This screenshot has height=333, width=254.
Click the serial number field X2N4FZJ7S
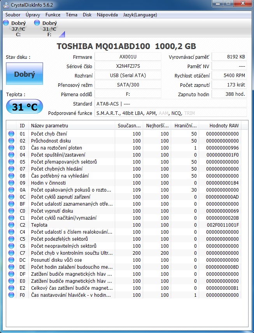click(128, 66)
